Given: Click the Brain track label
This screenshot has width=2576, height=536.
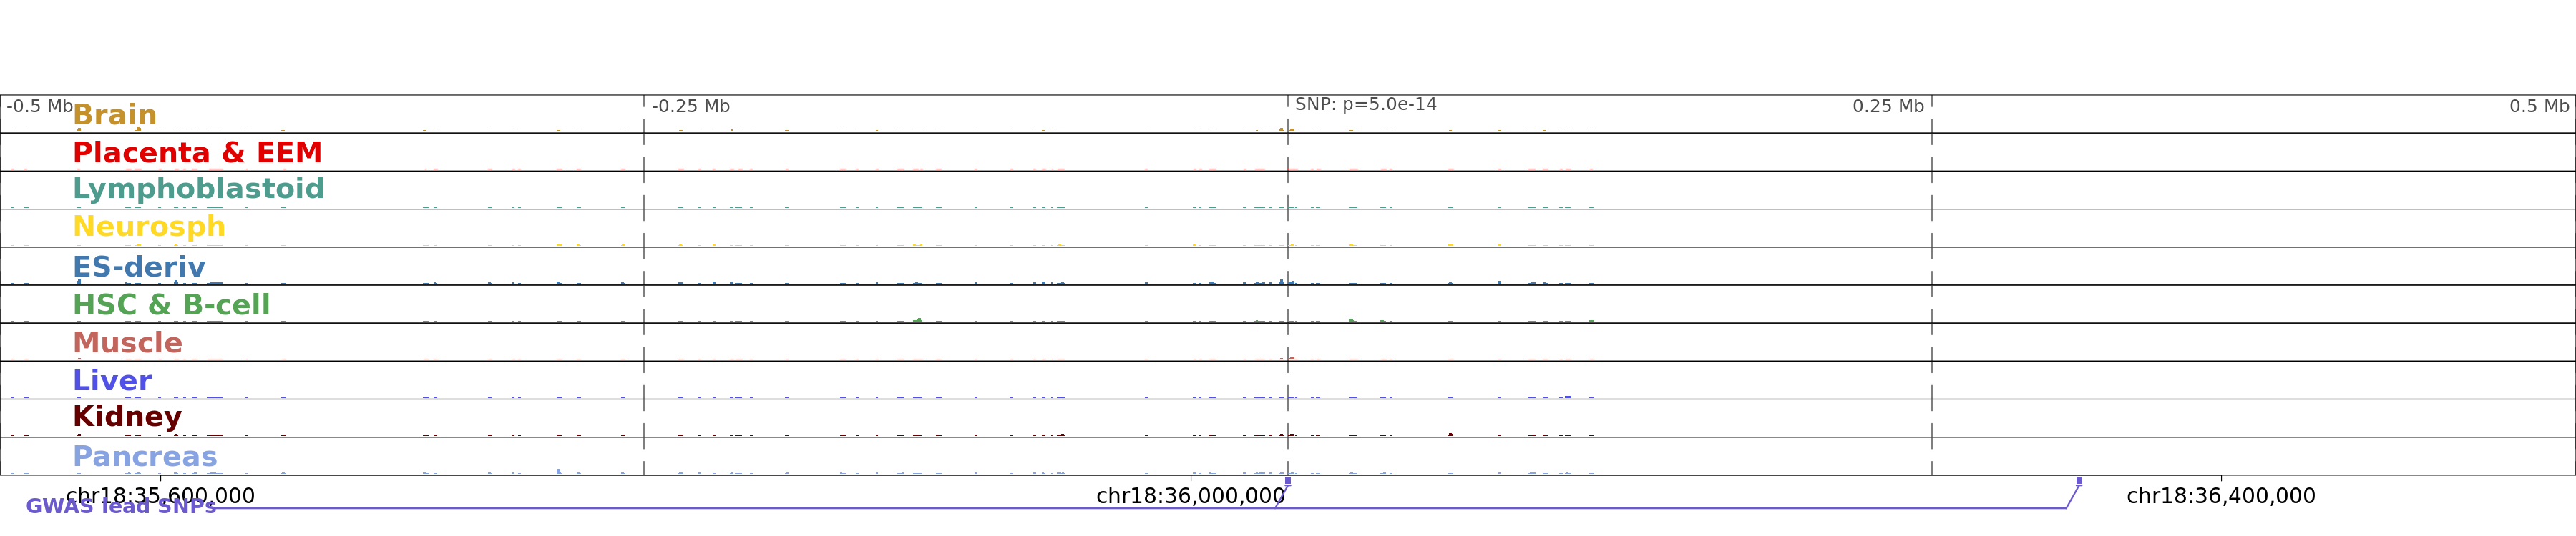Looking at the screenshot, I should coord(115,115).
